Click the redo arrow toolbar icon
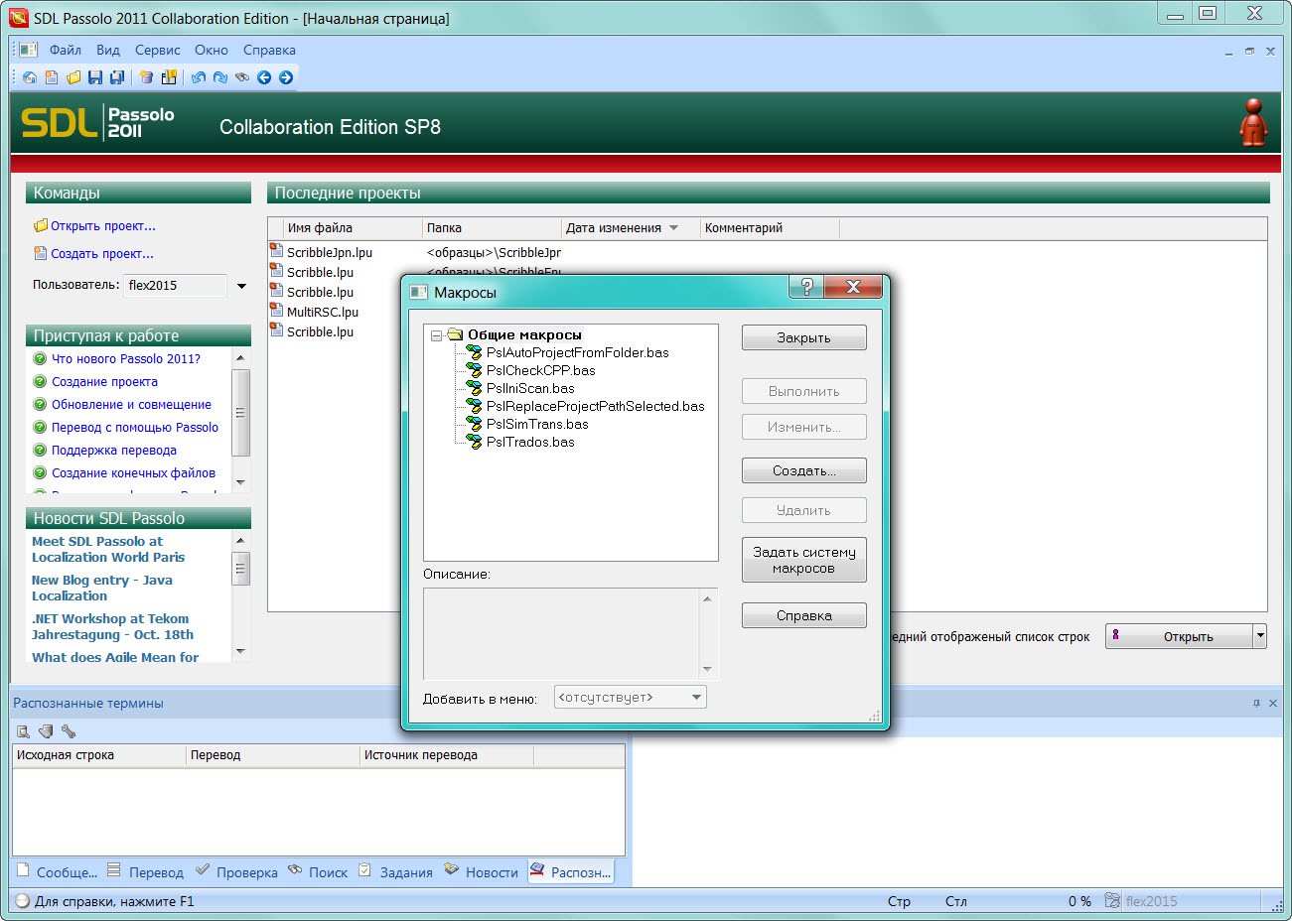This screenshot has width=1292, height=921. [220, 77]
